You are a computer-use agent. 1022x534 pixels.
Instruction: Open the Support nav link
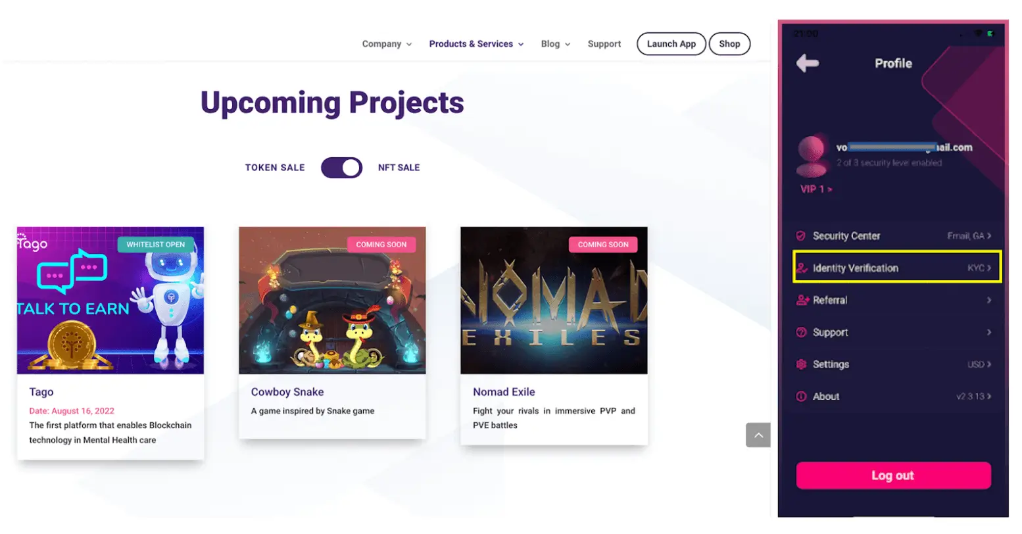pos(604,44)
